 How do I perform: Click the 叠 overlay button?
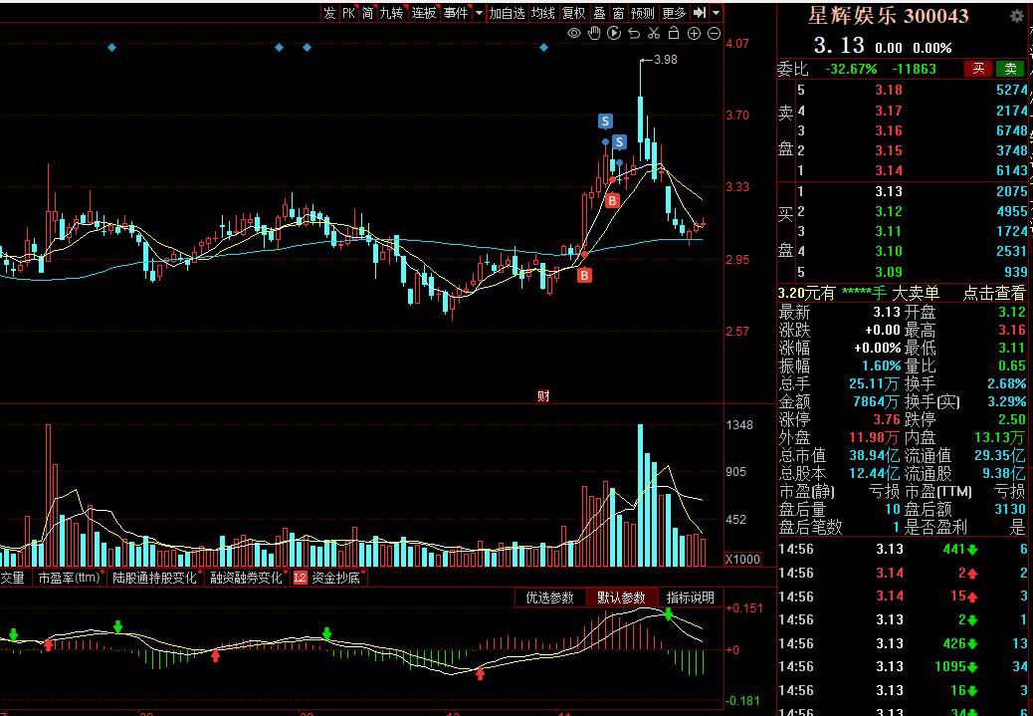[599, 13]
